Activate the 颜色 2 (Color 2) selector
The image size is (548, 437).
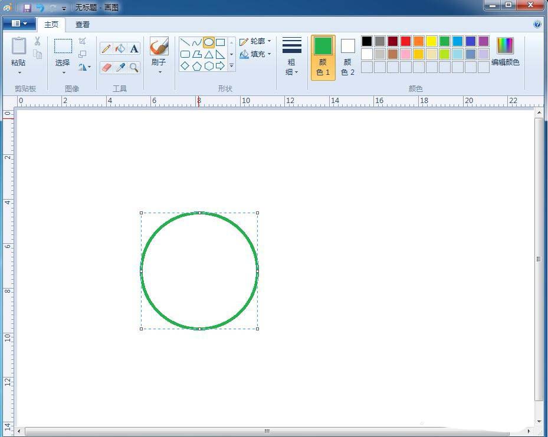coord(348,57)
